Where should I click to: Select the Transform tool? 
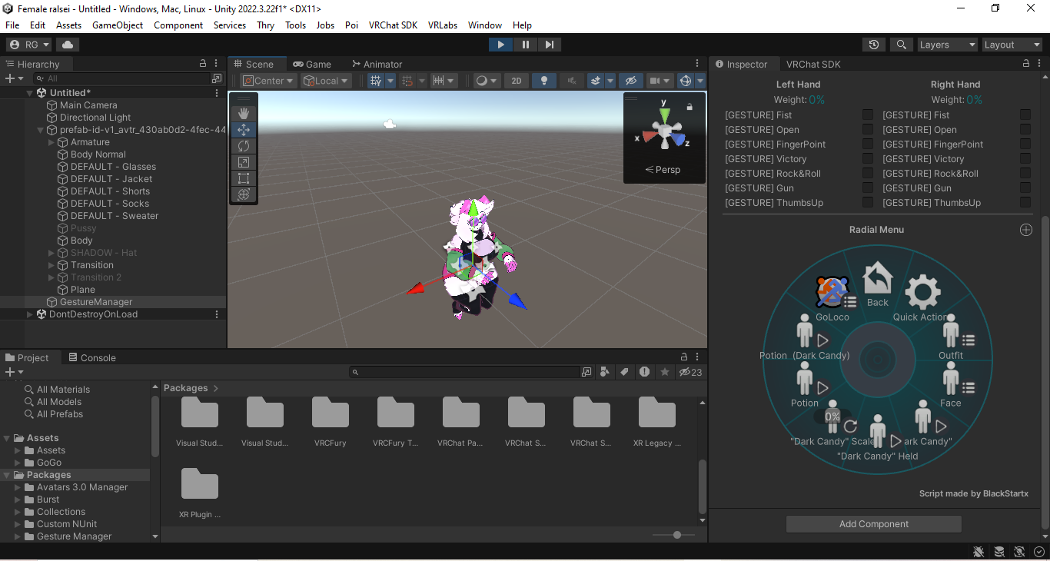(x=244, y=194)
